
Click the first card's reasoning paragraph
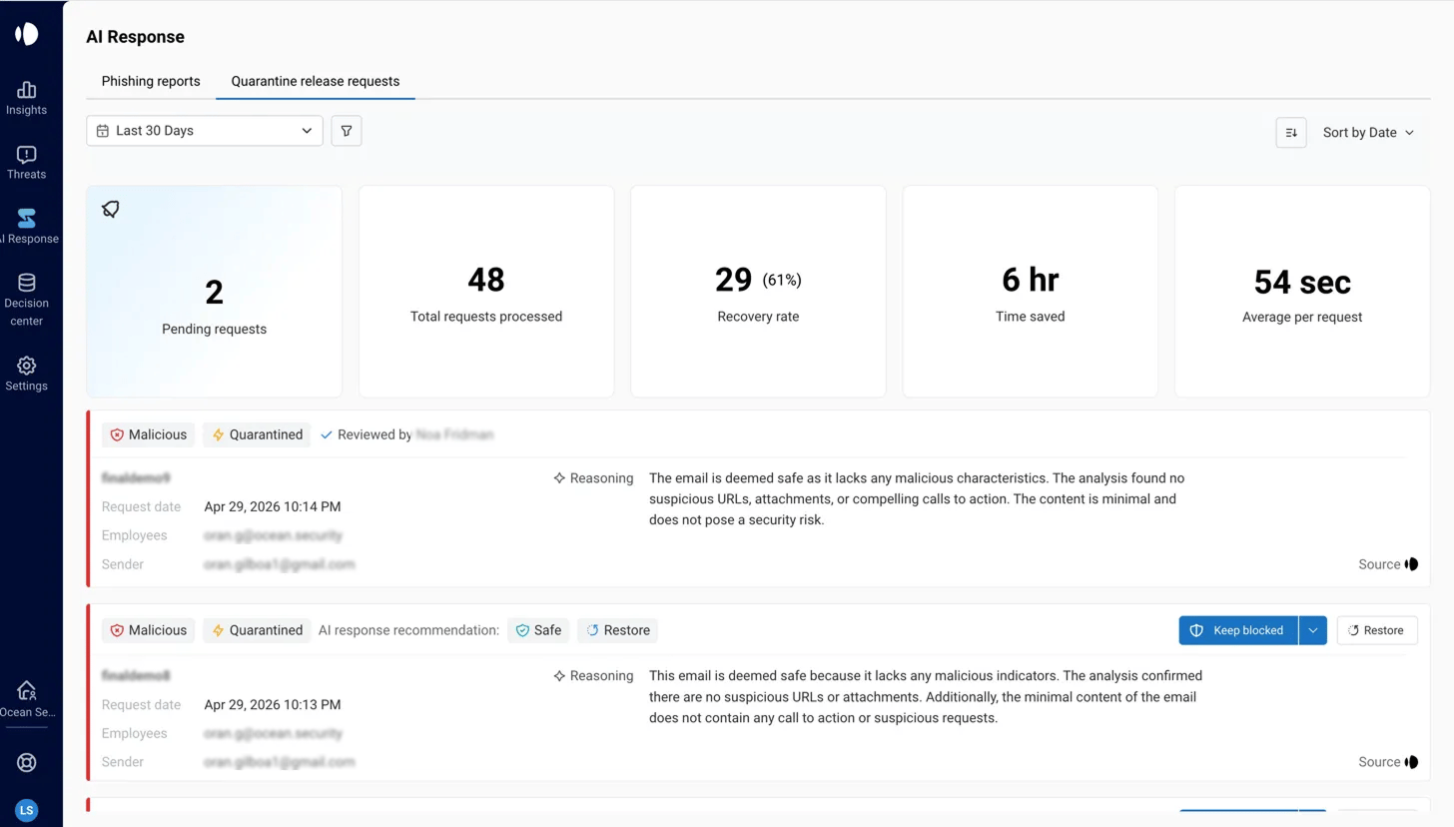tap(917, 499)
